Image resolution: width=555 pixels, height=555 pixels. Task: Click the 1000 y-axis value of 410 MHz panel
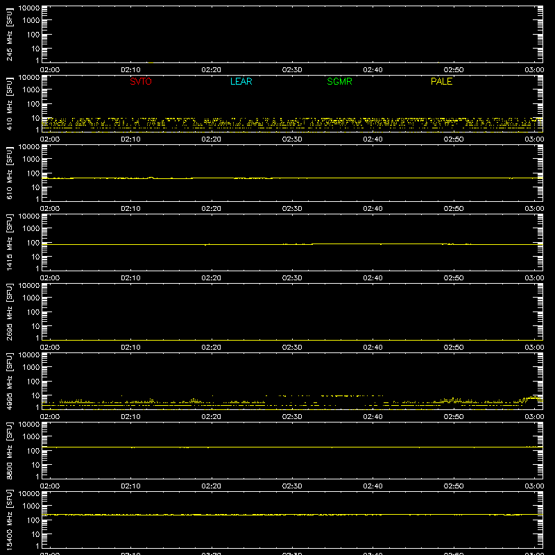(x=31, y=90)
